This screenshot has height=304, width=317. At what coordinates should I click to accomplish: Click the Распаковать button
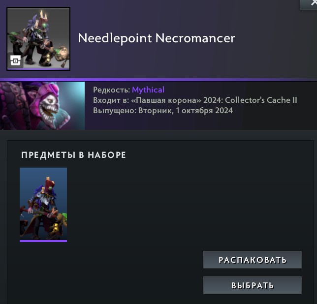click(253, 260)
